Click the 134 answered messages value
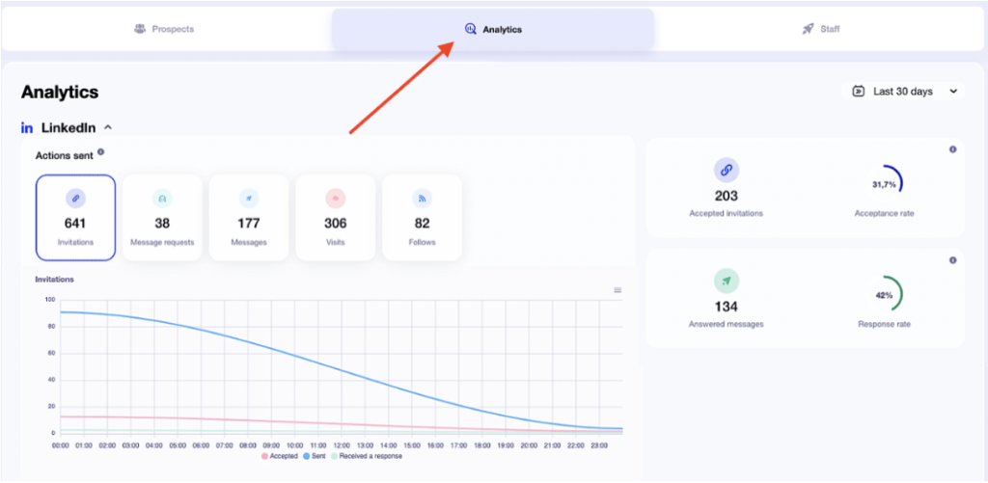Screen dimensions: 988x483 pos(726,307)
